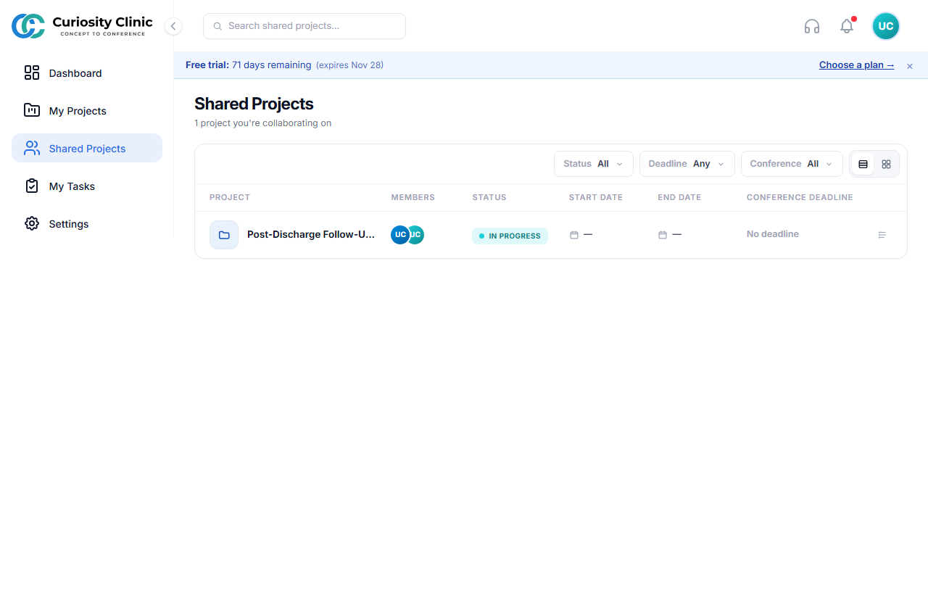928x601 pixels.
Task: Switch to grid view
Action: 886,164
